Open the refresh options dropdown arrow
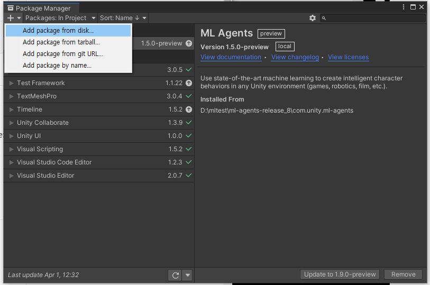Screen dimensions: 430x285 pyautogui.click(x=188, y=275)
